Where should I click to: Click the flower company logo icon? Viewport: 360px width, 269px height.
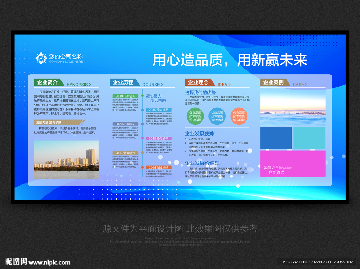(41, 58)
